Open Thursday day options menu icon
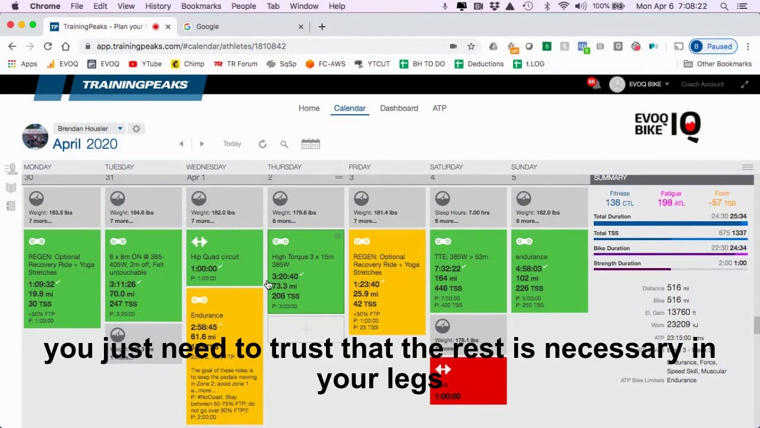This screenshot has width=760, height=428. (339, 178)
